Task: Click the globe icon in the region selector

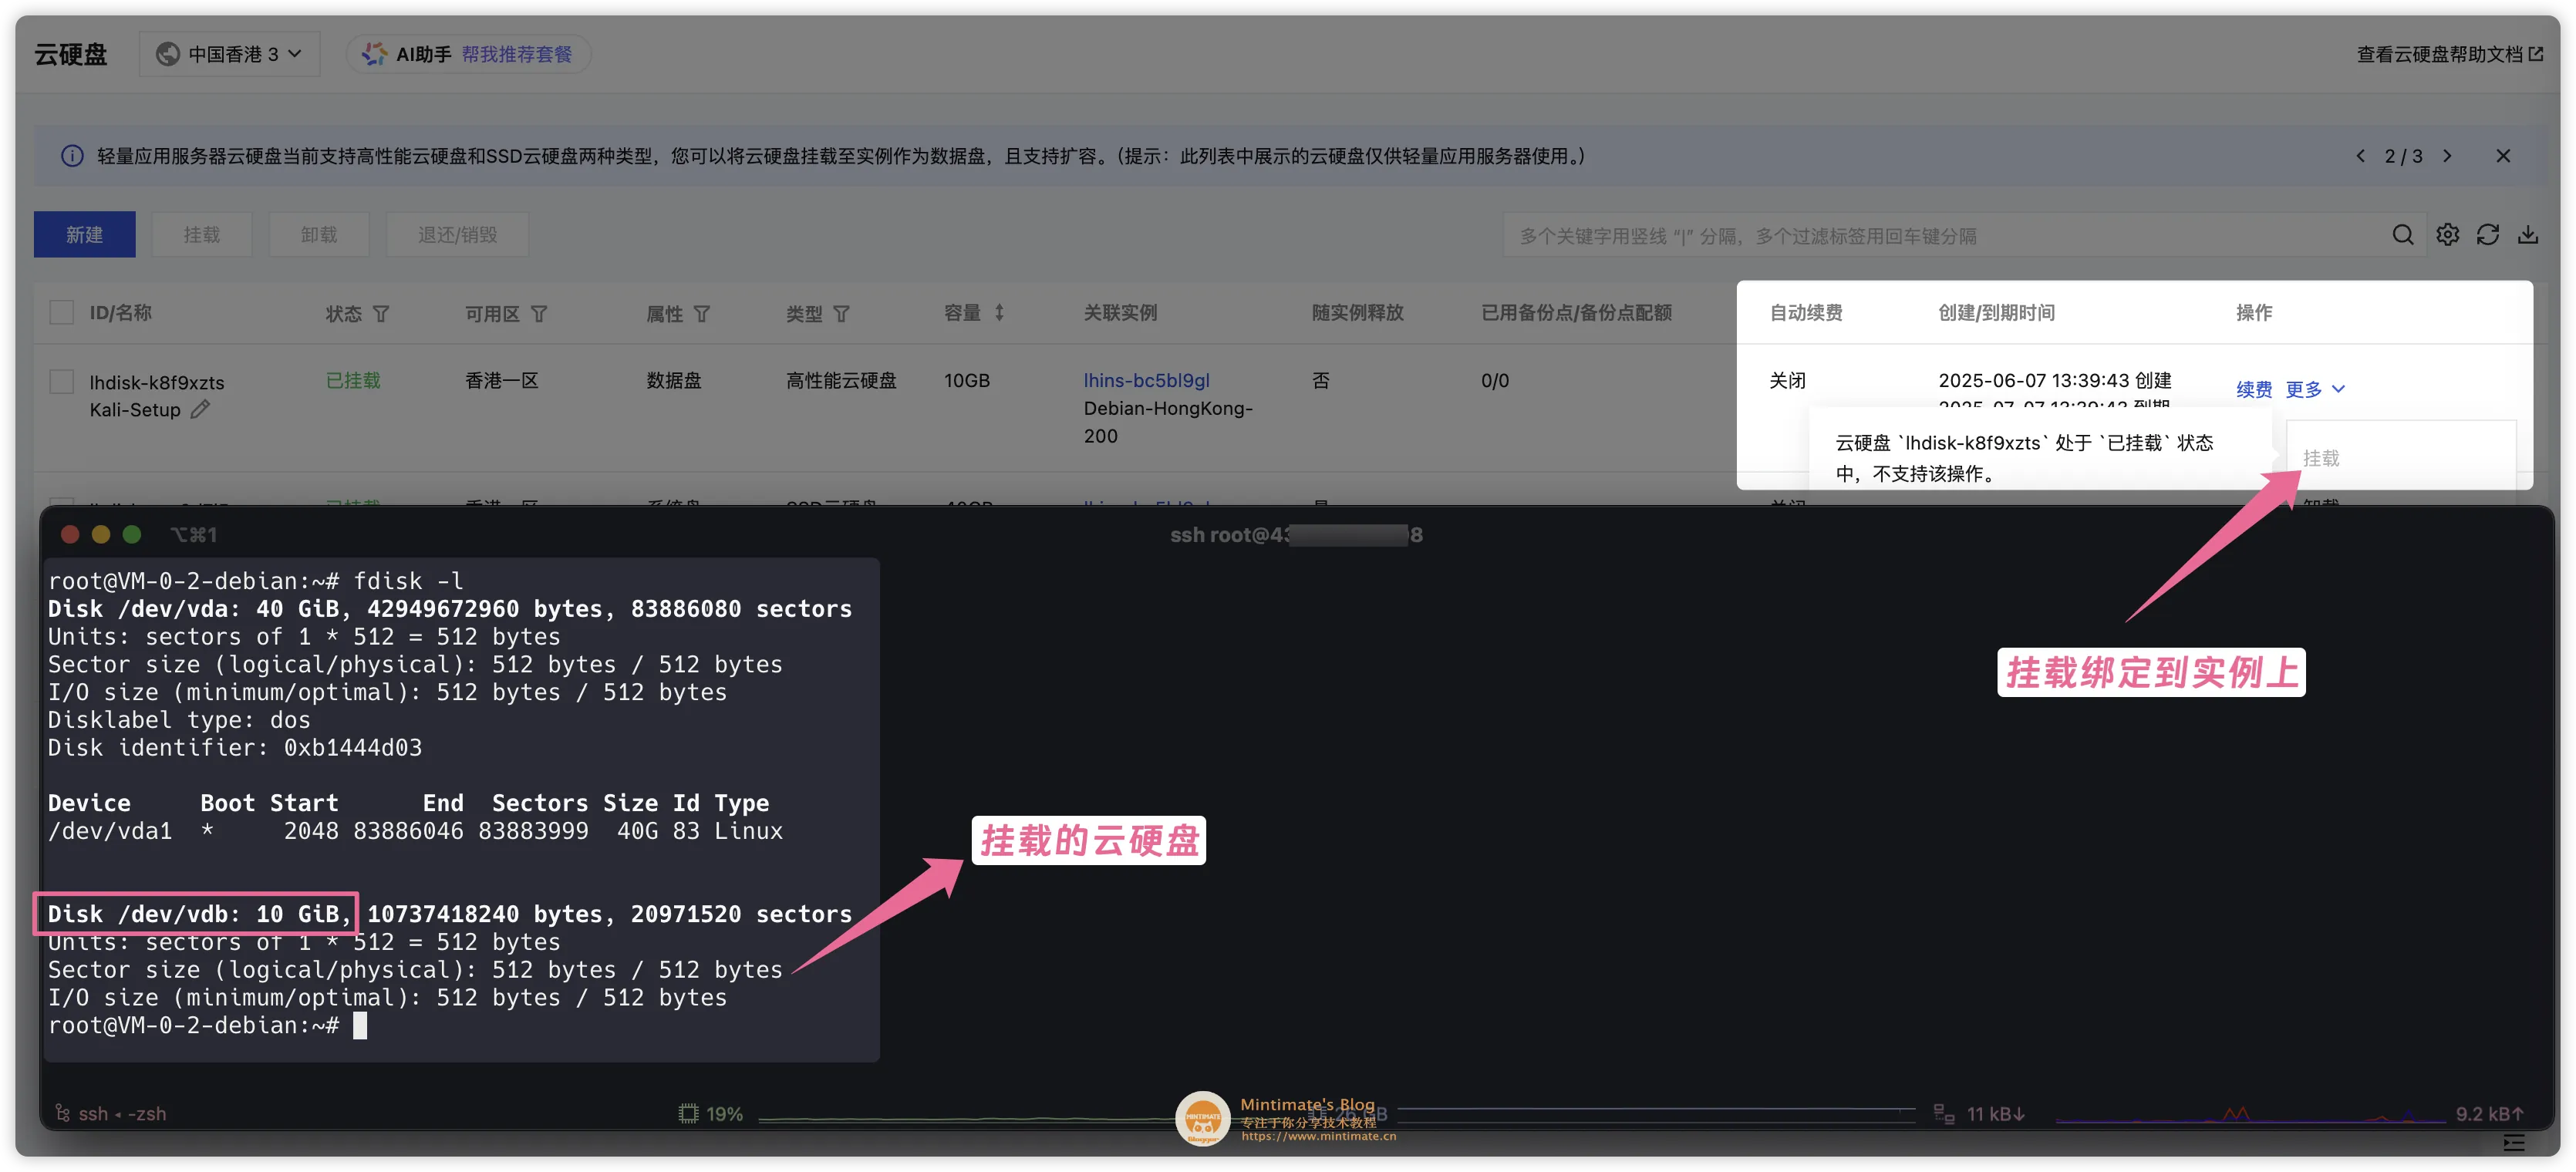Action: tap(168, 53)
